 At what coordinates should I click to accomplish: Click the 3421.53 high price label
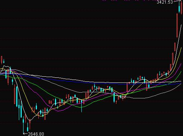coord(165,2)
